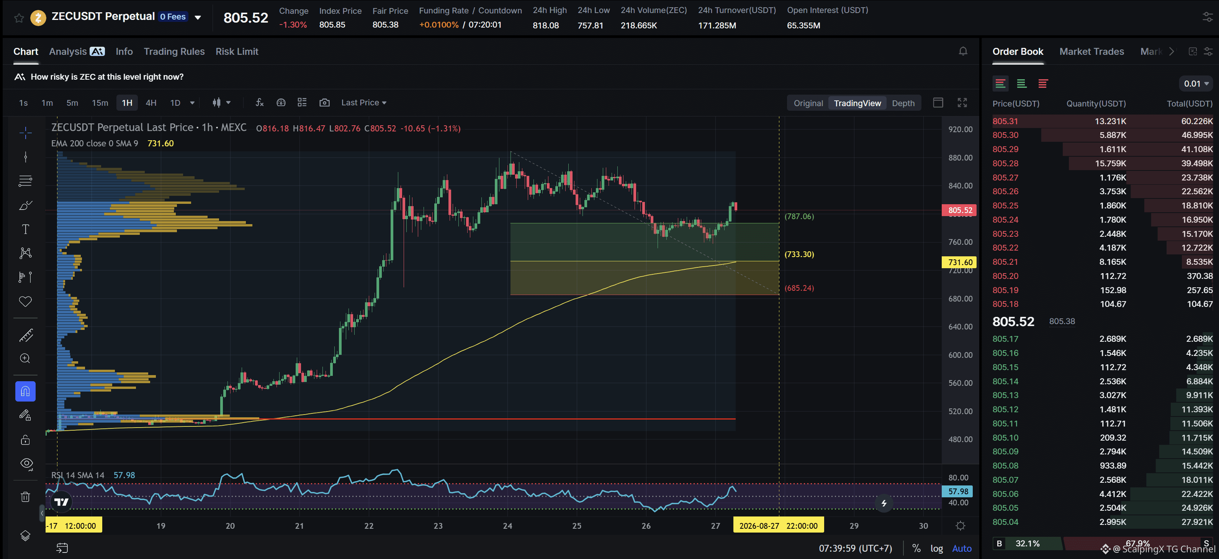This screenshot has width=1219, height=559.
Task: Collapse the drawing toolbar side arrow
Action: [42, 513]
